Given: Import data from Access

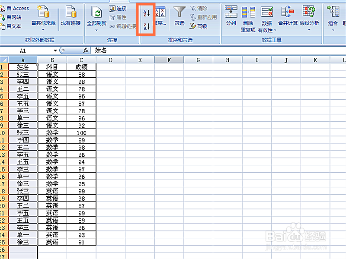Looking at the screenshot, I should pos(15,8).
